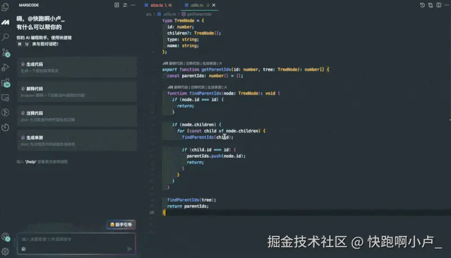The image size is (451, 258).
Task: Click the 新手引导 beginner guide button
Action: click(x=121, y=224)
